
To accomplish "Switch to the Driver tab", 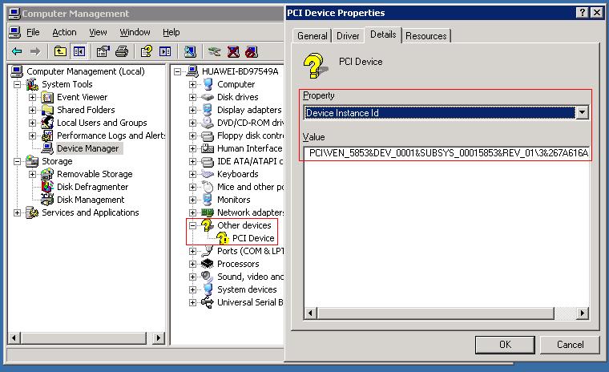I will tap(348, 36).
